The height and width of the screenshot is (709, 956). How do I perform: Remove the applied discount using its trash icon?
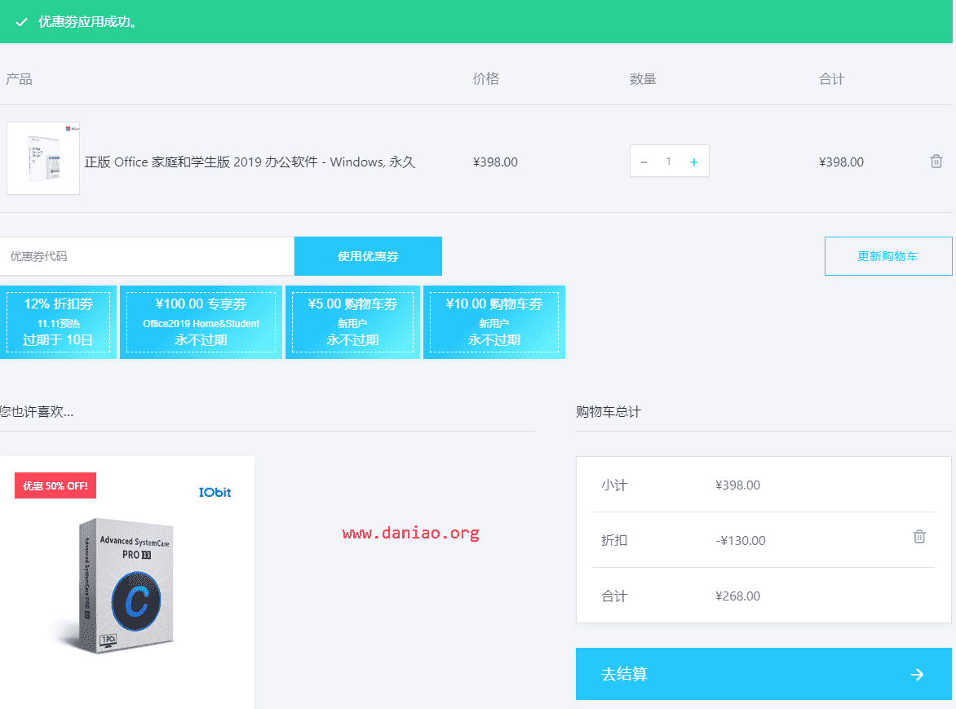919,537
